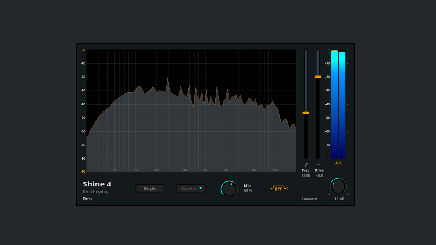Click the cyan dropdown arrow next to Sparkle
Viewport: 436px width, 245px height.
pos(200,188)
